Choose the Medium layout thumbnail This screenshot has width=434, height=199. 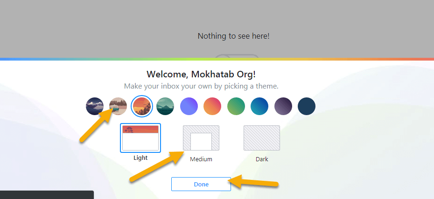(201, 138)
